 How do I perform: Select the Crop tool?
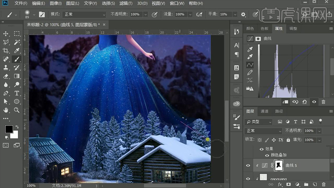[6, 51]
